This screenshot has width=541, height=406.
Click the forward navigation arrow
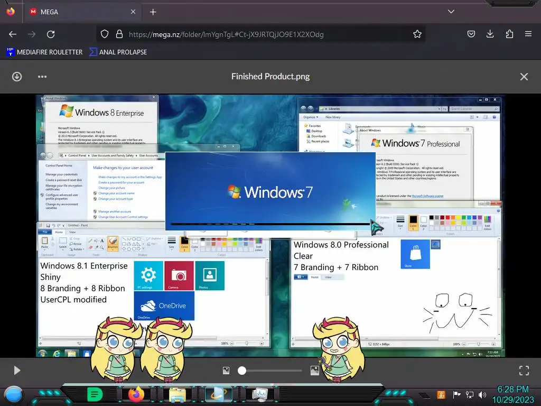point(32,34)
